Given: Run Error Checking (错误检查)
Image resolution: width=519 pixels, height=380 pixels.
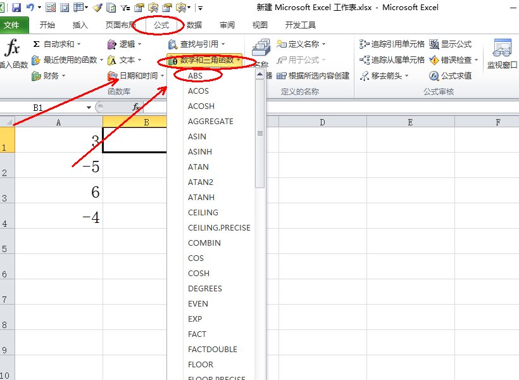Looking at the screenshot, I should (x=453, y=60).
